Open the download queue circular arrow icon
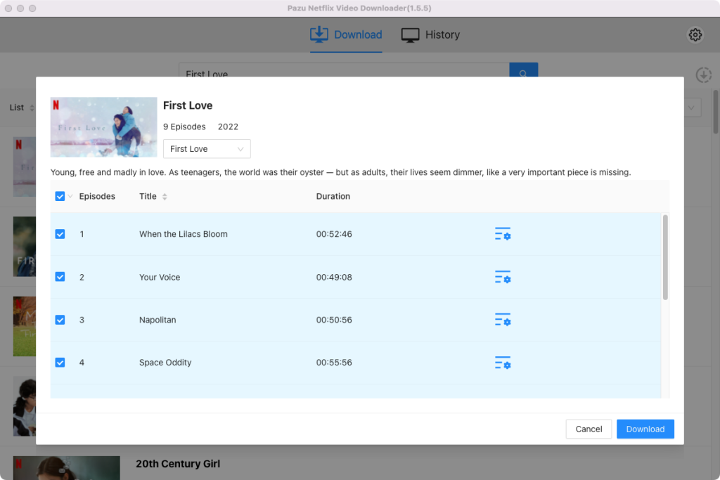The width and height of the screenshot is (720, 480). click(703, 74)
